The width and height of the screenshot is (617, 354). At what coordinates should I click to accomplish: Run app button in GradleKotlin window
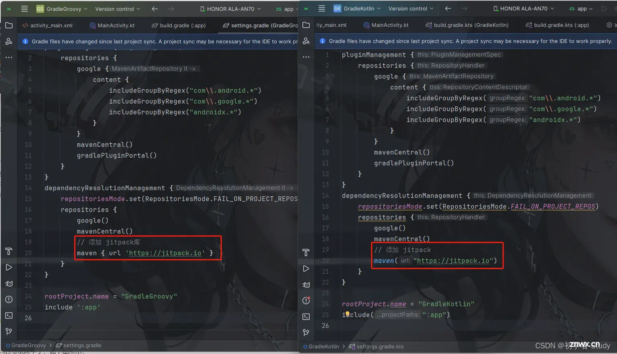pos(604,8)
